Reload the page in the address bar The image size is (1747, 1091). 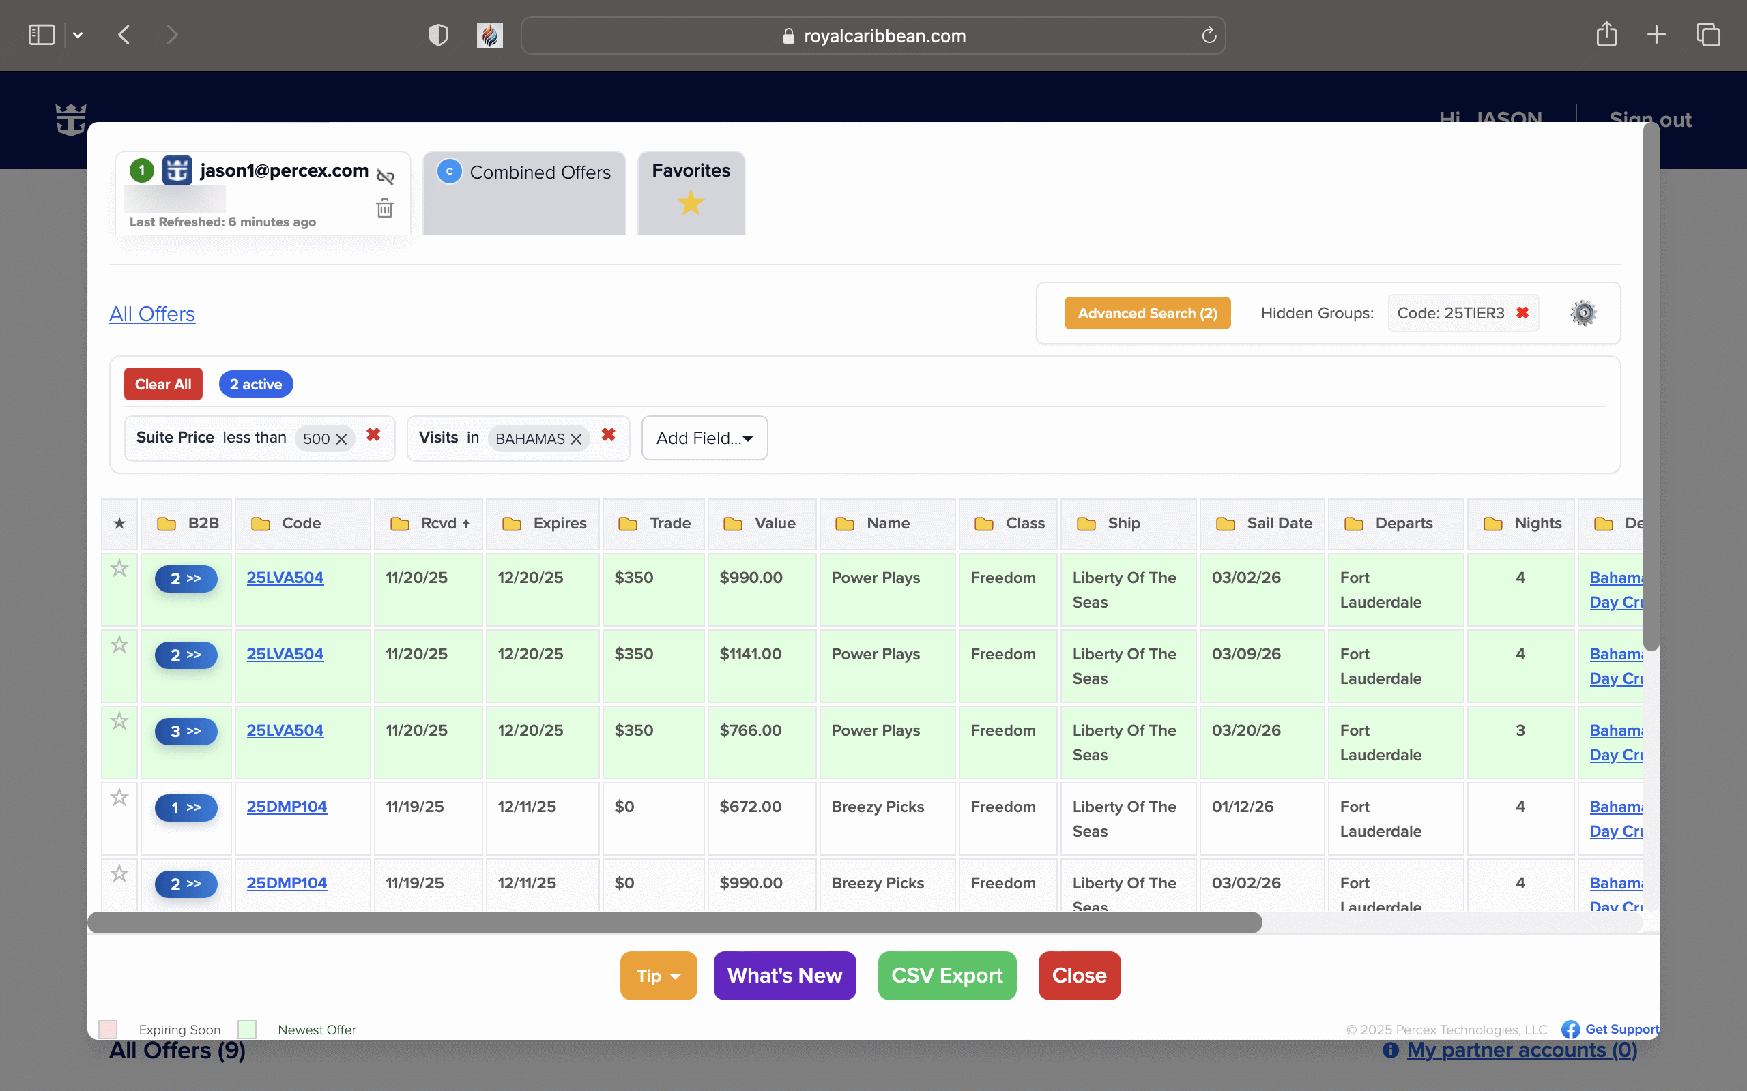1209,35
